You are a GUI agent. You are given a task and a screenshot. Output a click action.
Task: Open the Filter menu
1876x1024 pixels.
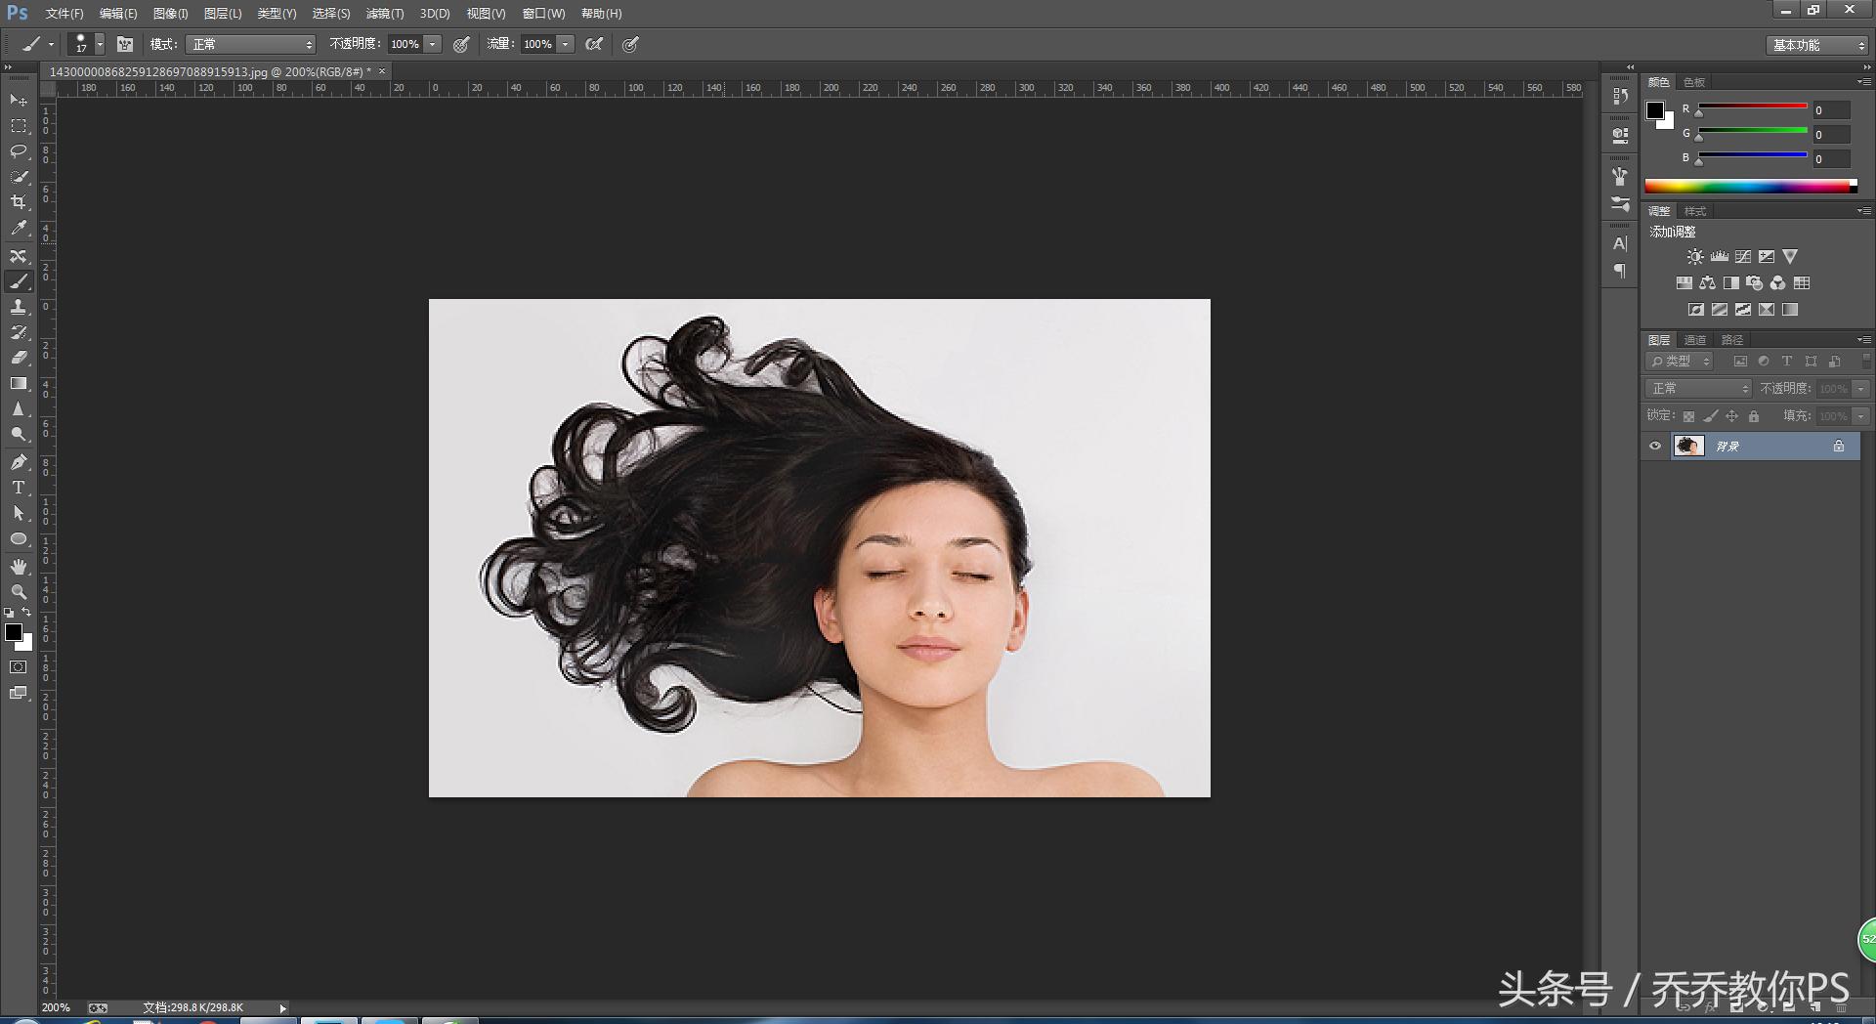point(384,14)
